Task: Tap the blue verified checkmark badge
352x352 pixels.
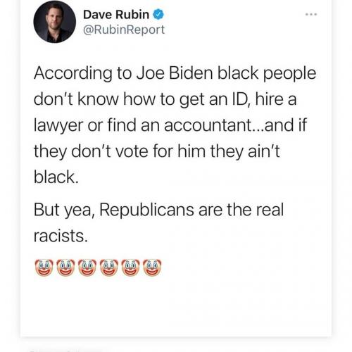Action: click(158, 15)
